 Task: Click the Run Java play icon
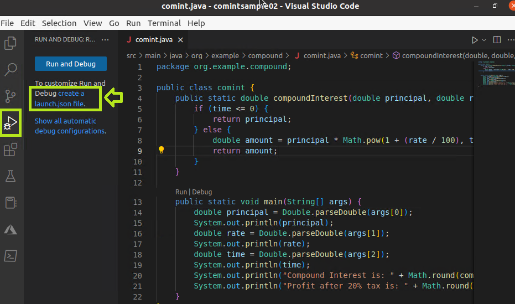click(x=475, y=40)
